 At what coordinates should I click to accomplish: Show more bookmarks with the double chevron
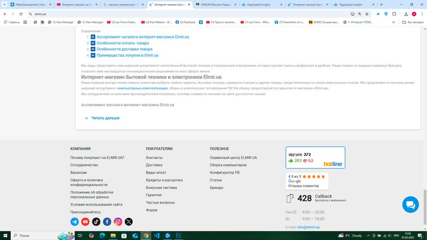click(394, 22)
